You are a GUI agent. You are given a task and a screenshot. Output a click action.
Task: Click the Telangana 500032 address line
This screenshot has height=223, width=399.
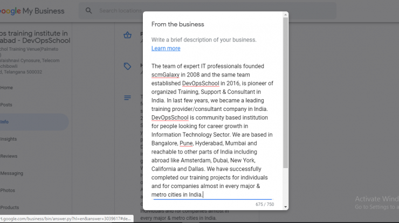pos(21,72)
